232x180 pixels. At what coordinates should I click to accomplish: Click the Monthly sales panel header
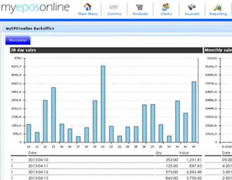pos(218,50)
